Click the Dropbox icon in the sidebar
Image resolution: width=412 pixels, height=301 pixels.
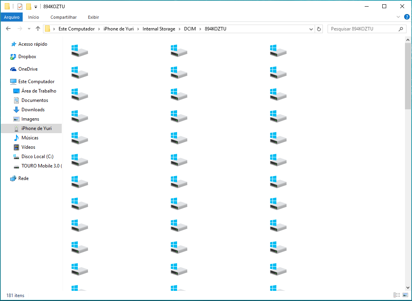pos(13,57)
